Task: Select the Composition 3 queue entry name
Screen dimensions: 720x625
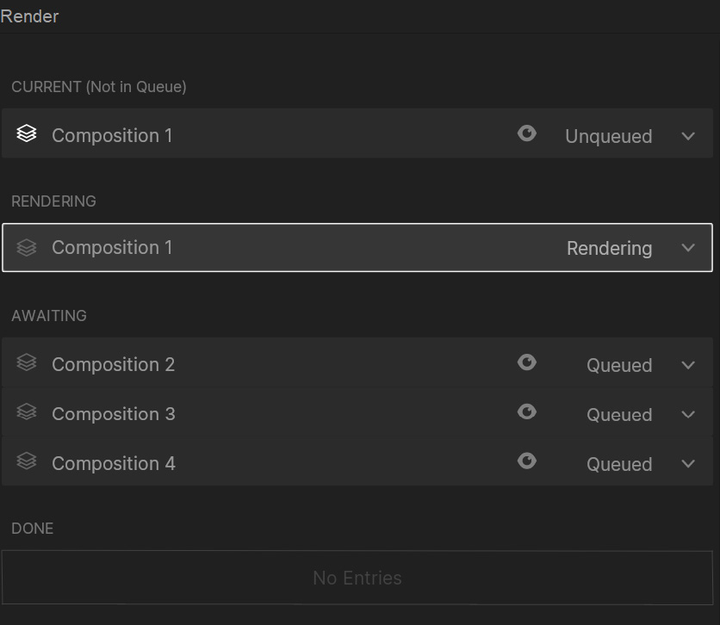Action: tap(113, 414)
